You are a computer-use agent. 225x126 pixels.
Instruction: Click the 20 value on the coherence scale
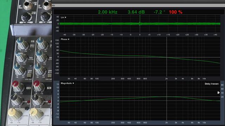click(x=222, y=97)
